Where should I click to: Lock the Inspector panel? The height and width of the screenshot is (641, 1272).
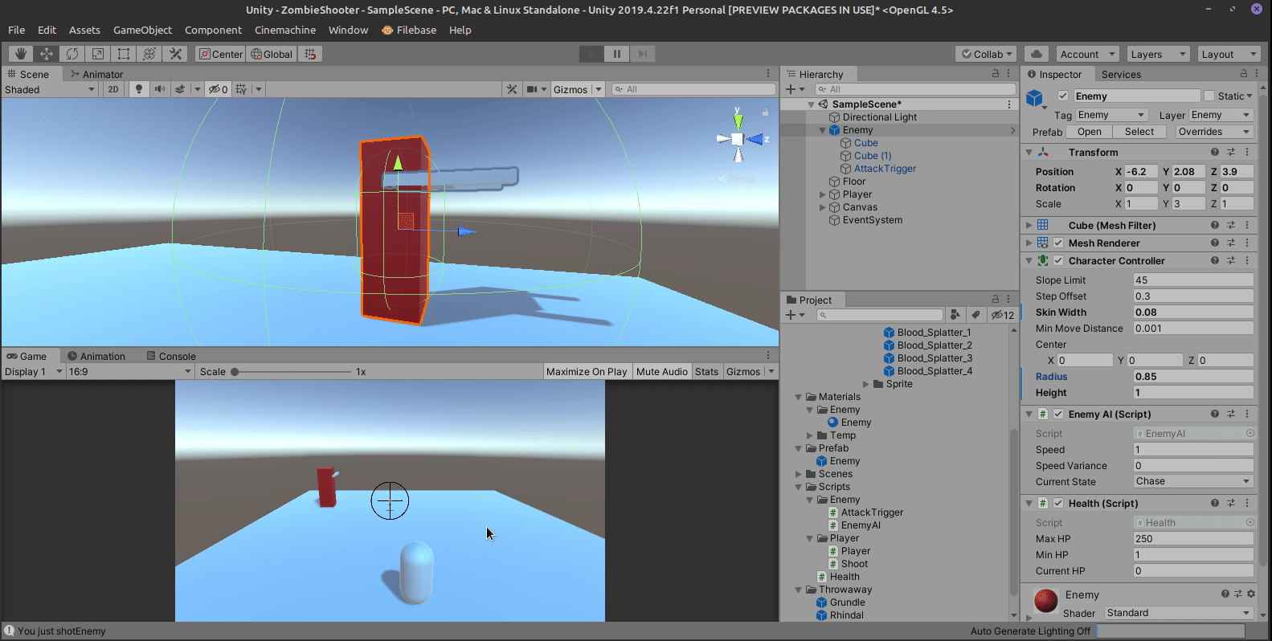point(1244,73)
